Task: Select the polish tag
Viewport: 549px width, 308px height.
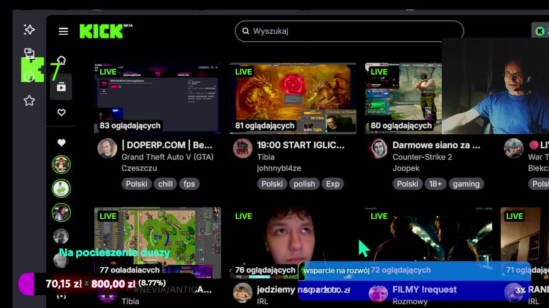Action: pos(304,184)
